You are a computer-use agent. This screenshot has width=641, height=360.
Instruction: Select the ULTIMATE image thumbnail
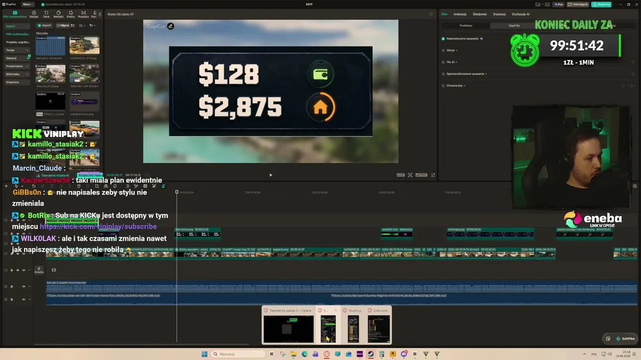[85, 45]
